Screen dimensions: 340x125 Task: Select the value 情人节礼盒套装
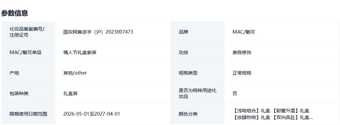coord(80,52)
